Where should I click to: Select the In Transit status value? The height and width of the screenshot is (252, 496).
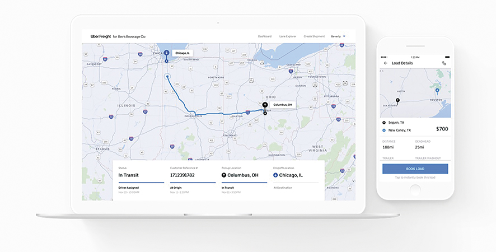pyautogui.click(x=128, y=175)
